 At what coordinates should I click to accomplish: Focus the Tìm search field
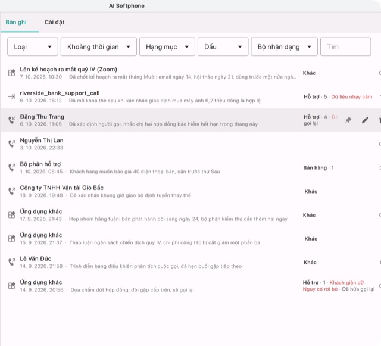point(345,46)
